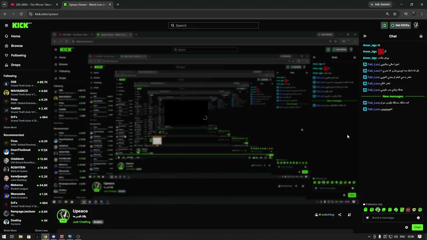Open the Fed0tb channel
Viewport: 427px width, 240px height.
(26, 110)
